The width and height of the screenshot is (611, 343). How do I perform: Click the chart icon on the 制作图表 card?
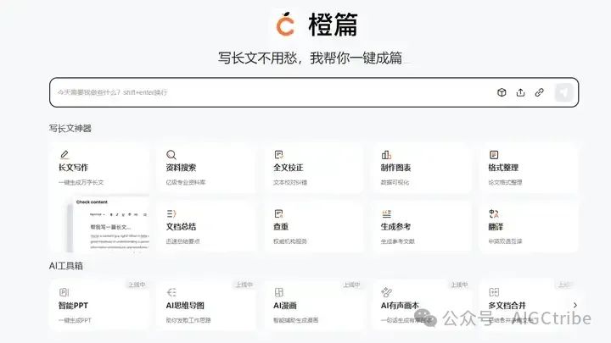386,155
